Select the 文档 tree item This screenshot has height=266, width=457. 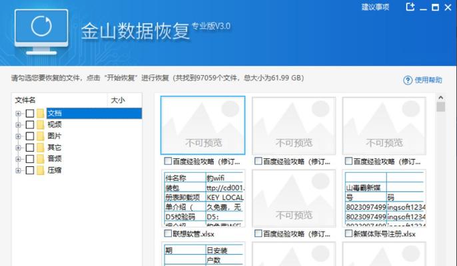tap(94, 113)
